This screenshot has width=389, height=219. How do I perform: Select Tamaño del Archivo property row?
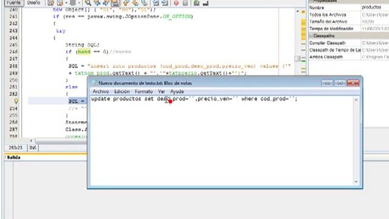(x=348, y=22)
